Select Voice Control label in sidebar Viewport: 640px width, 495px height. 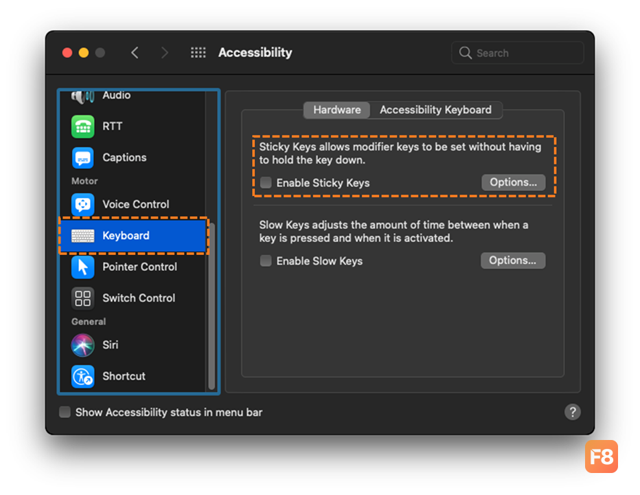136,204
